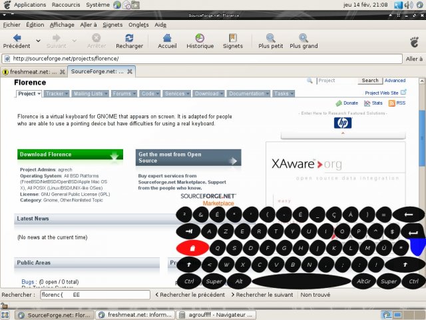Toggle the AltGr modifier key

pos(363,281)
